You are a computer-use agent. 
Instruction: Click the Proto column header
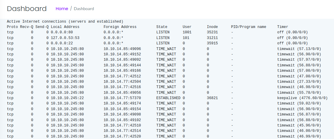(x=12, y=27)
